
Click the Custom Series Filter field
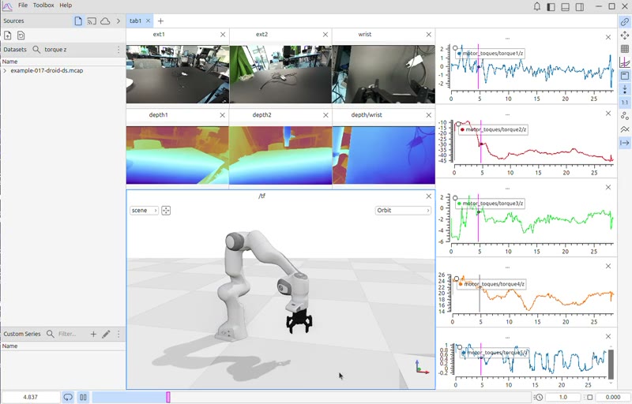pyautogui.click(x=71, y=334)
